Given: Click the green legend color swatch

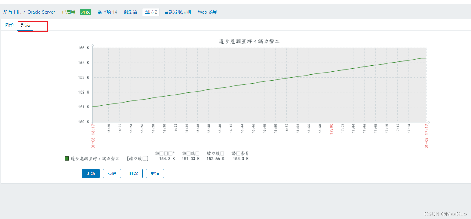Looking at the screenshot, I should coord(67,159).
